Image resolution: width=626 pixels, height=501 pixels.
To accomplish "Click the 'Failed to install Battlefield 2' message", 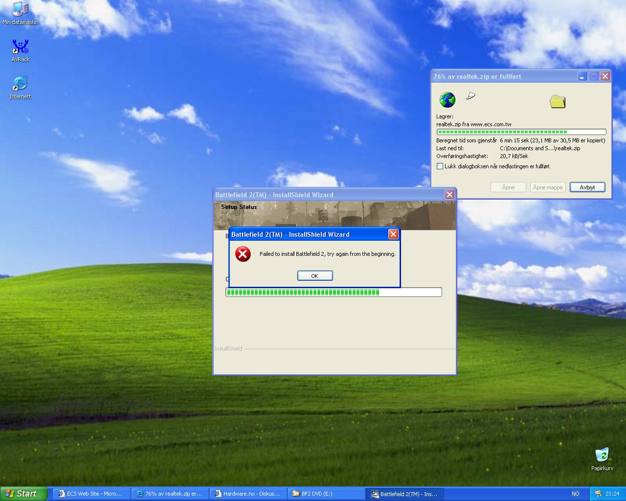I will (328, 254).
